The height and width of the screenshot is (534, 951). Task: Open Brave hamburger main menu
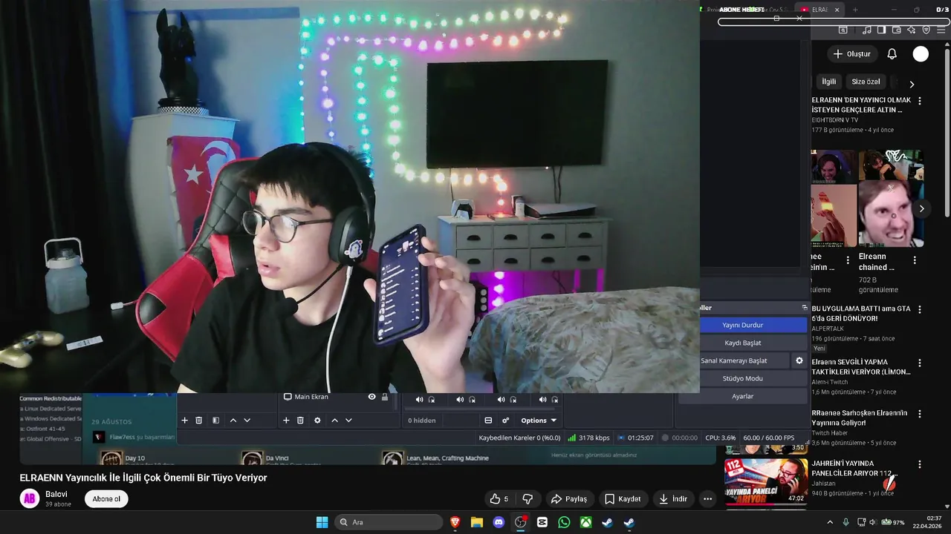coord(941,30)
